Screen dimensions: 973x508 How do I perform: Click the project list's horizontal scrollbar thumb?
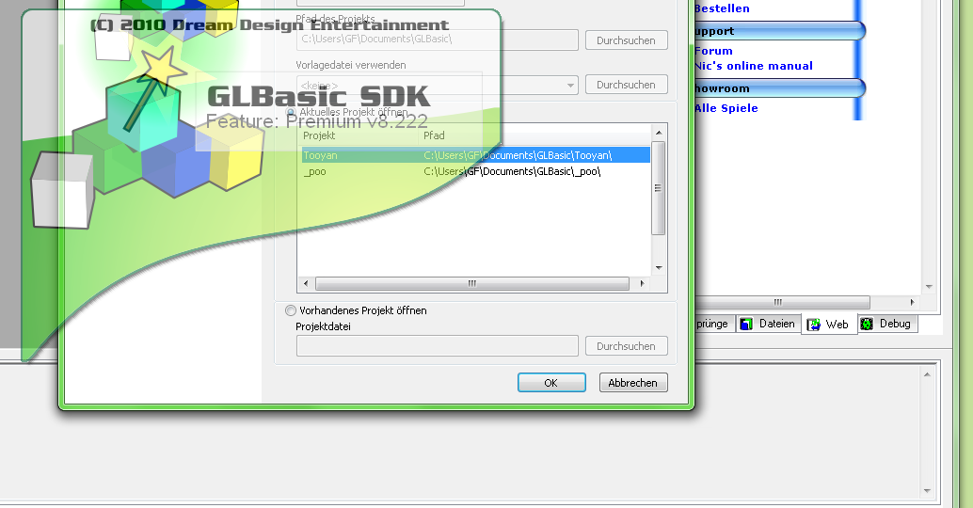[471, 283]
